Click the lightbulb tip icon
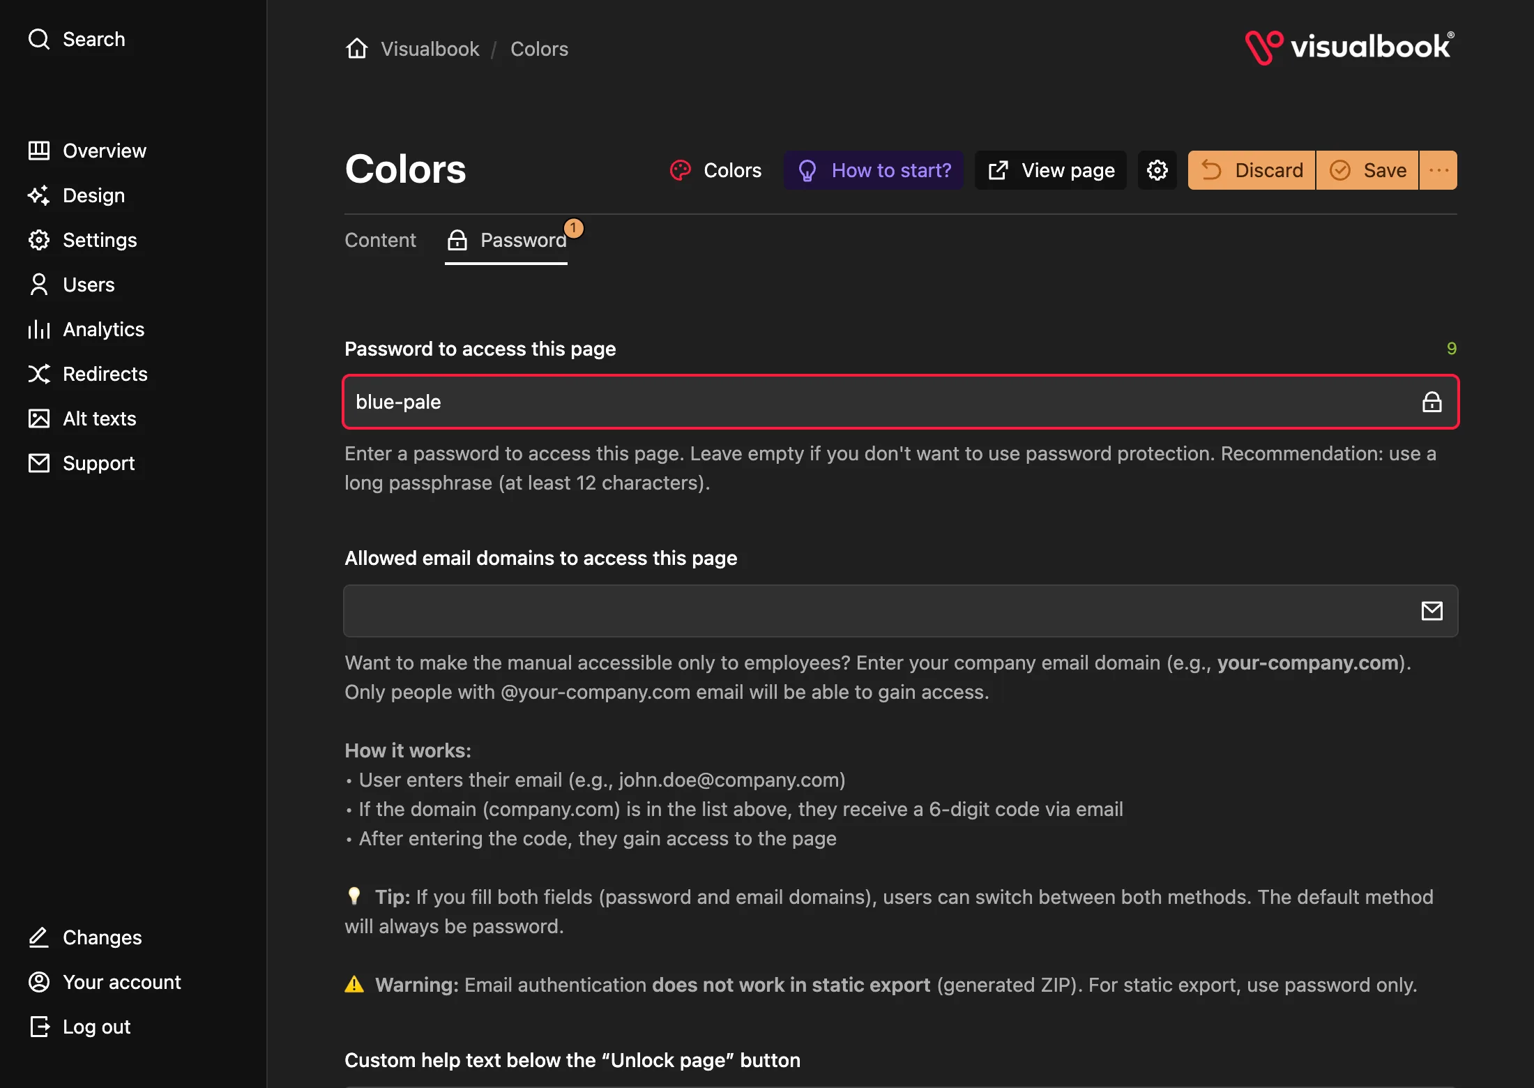Image resolution: width=1534 pixels, height=1088 pixels. coord(354,896)
